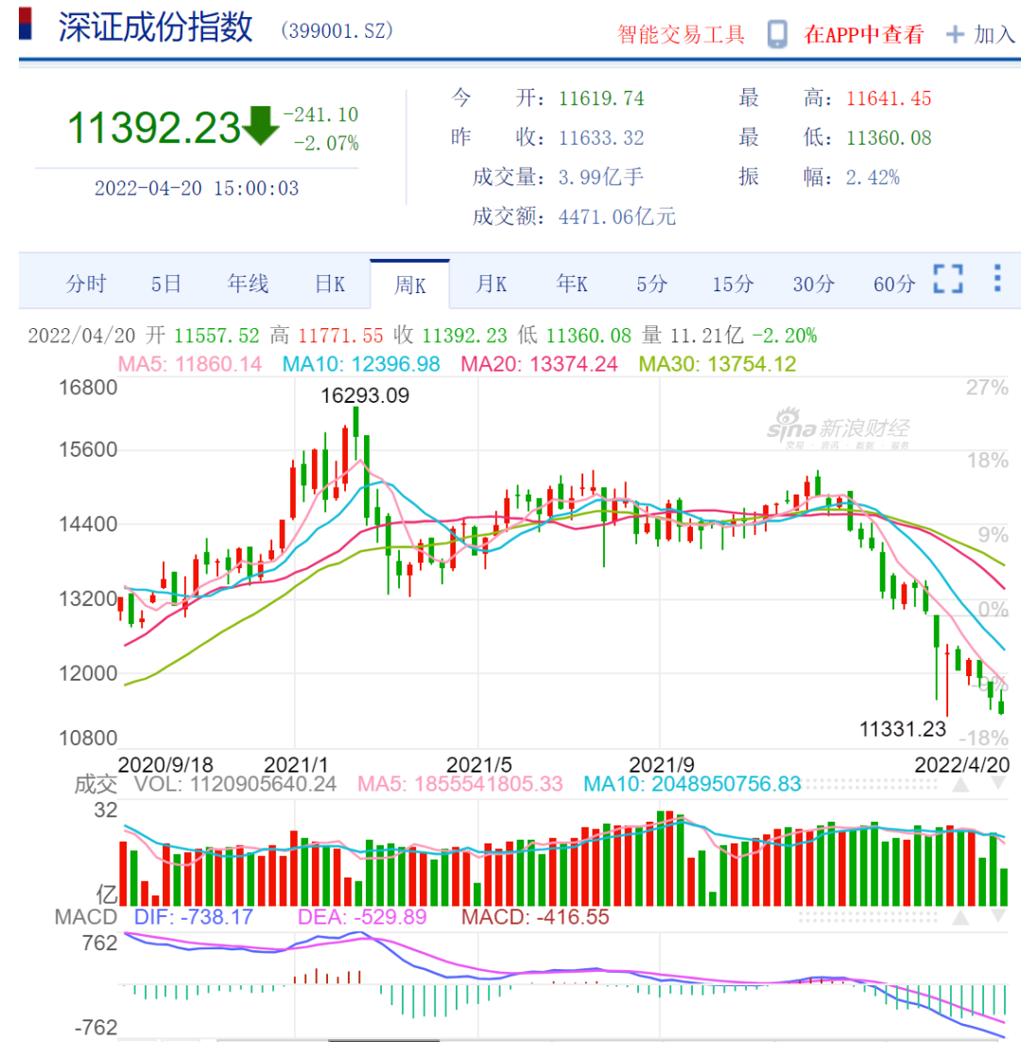Click the MACD: -416.55 readout

click(x=535, y=917)
